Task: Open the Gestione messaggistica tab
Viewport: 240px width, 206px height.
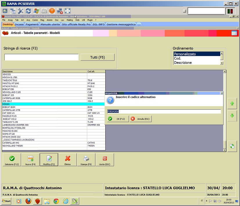Action: 121,24
